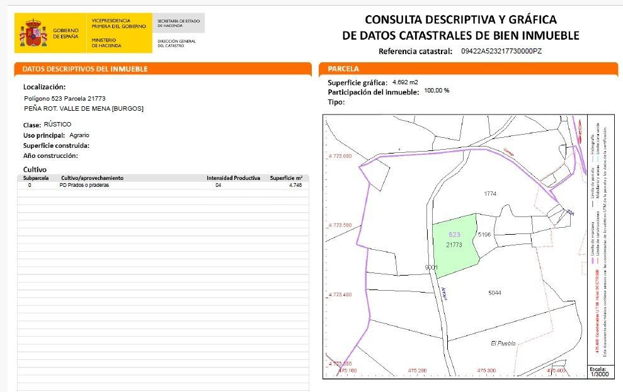Screen dimensions: 623x392
Task: Click the Dirección General del Catastro label
Action: [177, 43]
